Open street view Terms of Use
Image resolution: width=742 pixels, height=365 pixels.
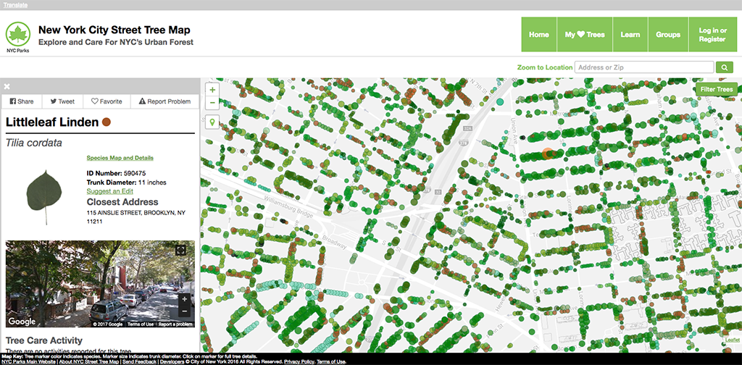point(140,324)
